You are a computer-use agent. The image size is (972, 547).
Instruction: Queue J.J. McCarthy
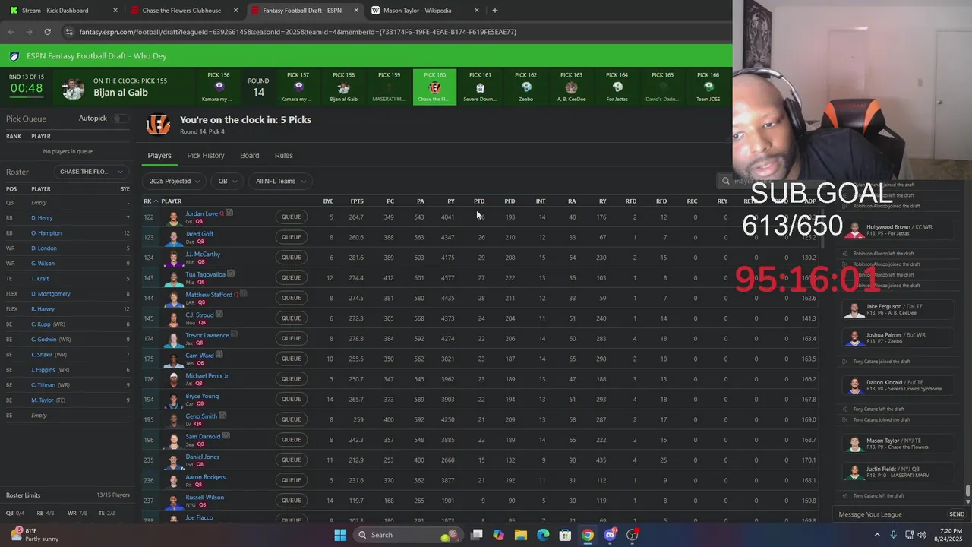coord(292,258)
